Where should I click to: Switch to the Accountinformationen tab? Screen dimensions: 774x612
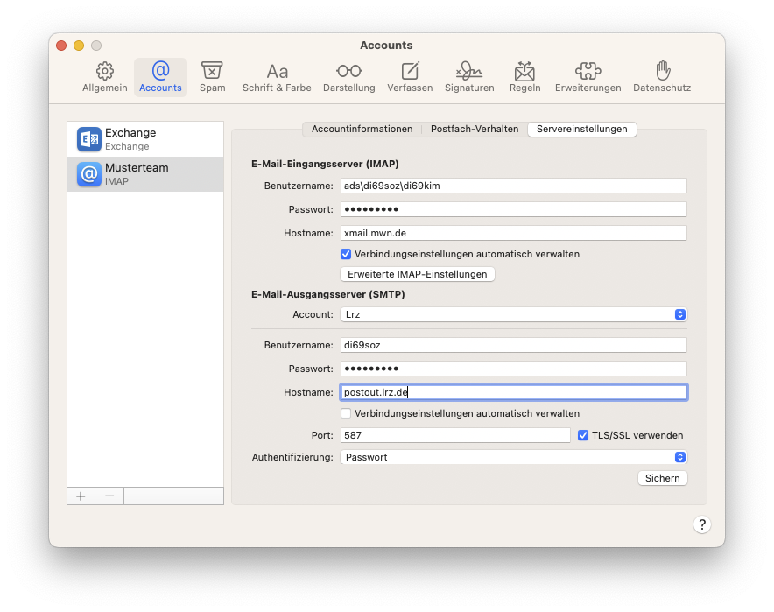click(362, 128)
